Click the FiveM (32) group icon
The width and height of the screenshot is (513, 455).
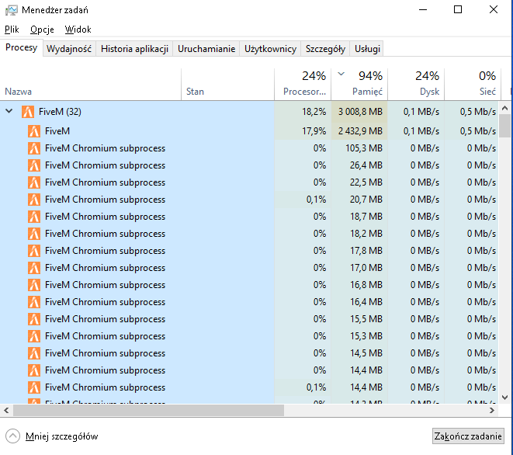point(28,112)
